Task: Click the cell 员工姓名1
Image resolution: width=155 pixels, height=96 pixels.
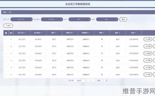Action: tap(38, 39)
